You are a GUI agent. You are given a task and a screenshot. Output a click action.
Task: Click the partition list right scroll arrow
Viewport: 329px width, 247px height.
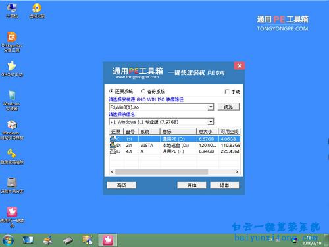click(x=237, y=171)
